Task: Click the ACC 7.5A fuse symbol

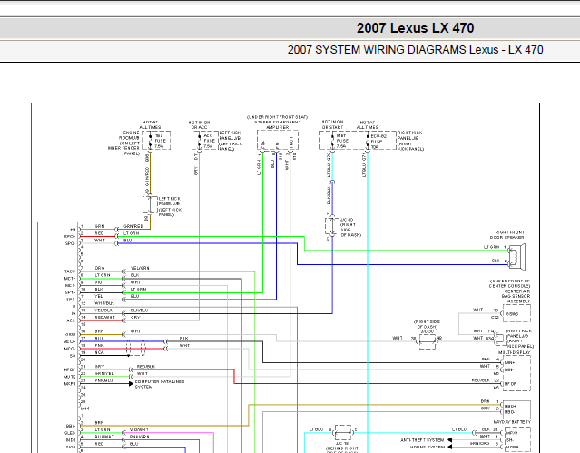Action: (x=197, y=141)
